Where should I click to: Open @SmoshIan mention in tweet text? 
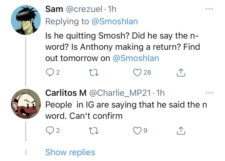click(136, 58)
